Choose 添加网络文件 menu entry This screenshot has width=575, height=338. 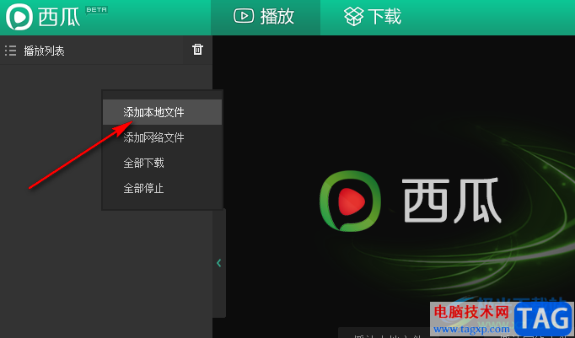point(162,137)
